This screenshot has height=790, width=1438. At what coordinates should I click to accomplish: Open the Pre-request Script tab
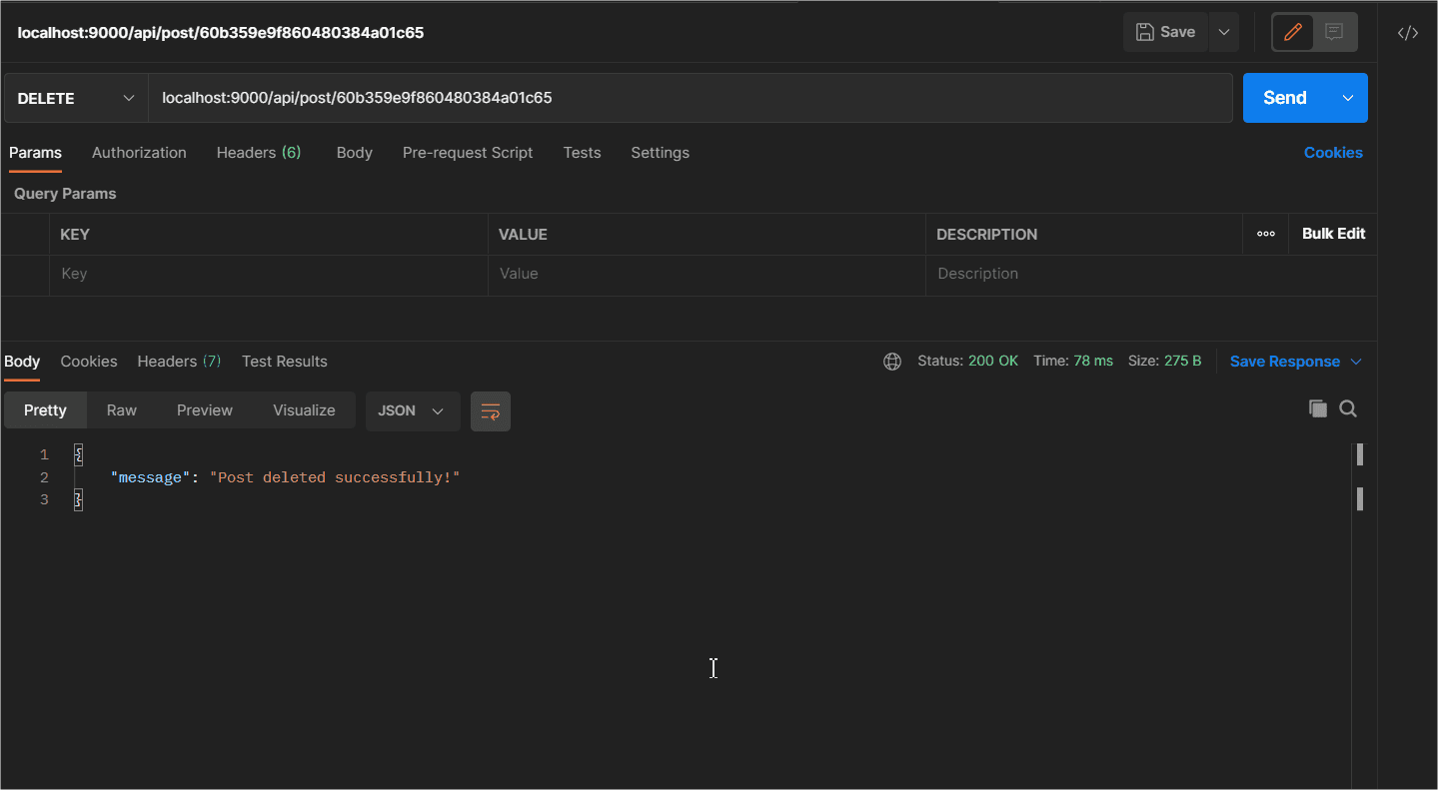[468, 153]
